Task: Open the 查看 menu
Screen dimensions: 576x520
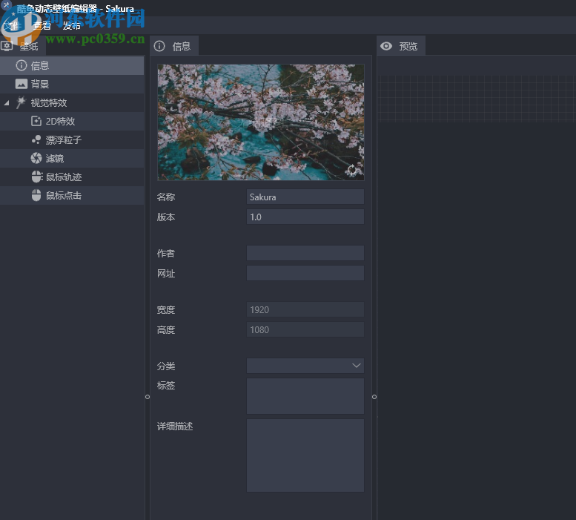Action: pyautogui.click(x=42, y=26)
